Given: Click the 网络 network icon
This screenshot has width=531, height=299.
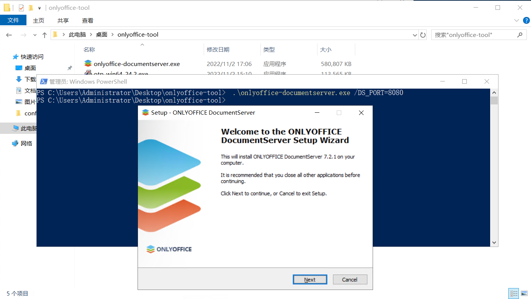Looking at the screenshot, I should tap(15, 143).
